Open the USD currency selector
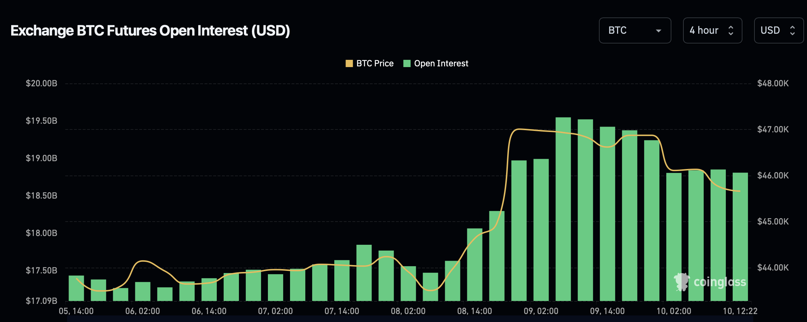Image resolution: width=807 pixels, height=322 pixels. pos(778,30)
